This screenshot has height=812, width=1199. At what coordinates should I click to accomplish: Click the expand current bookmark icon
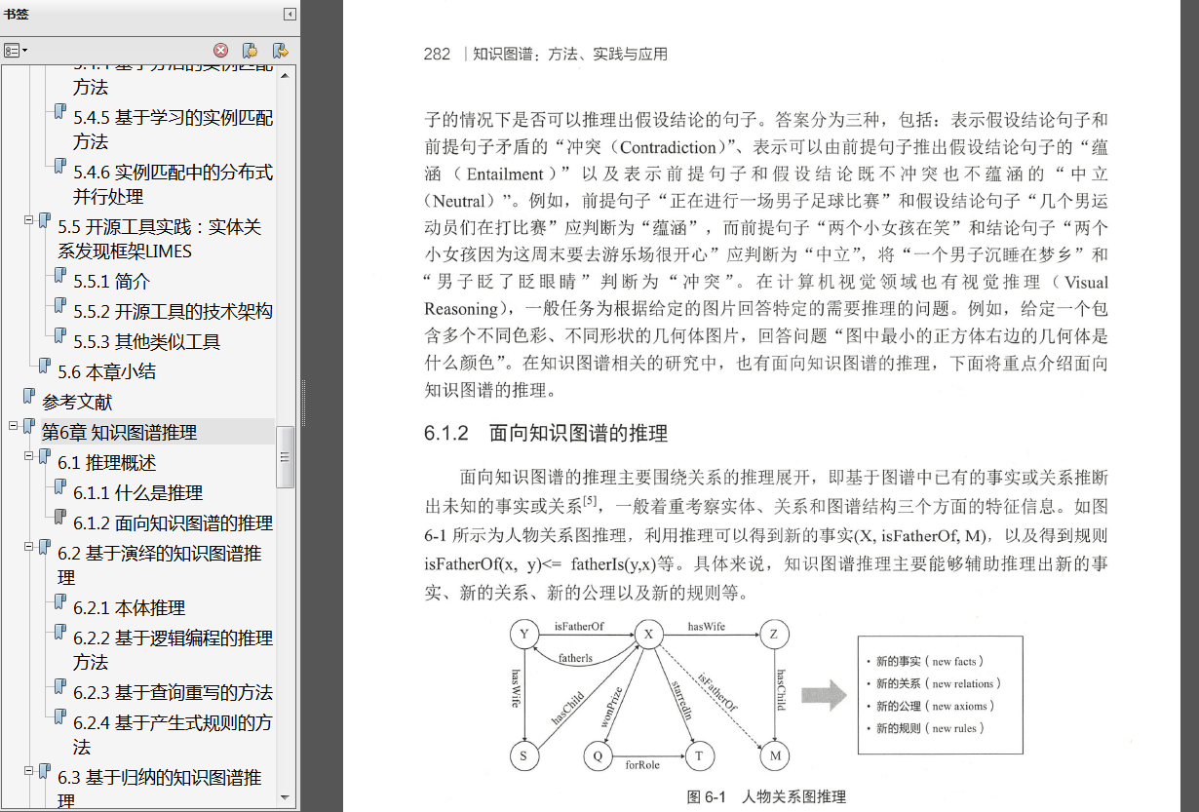[280, 50]
